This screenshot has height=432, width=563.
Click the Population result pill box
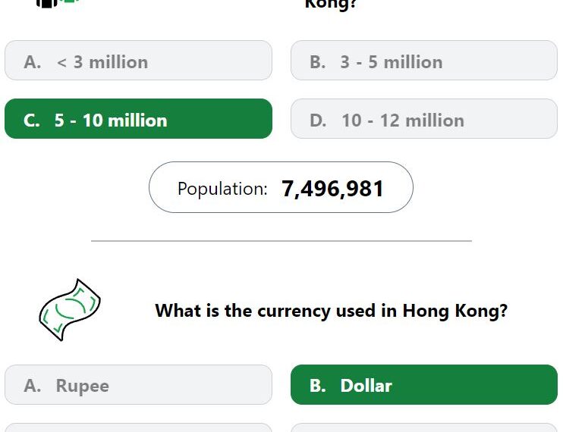click(x=281, y=187)
